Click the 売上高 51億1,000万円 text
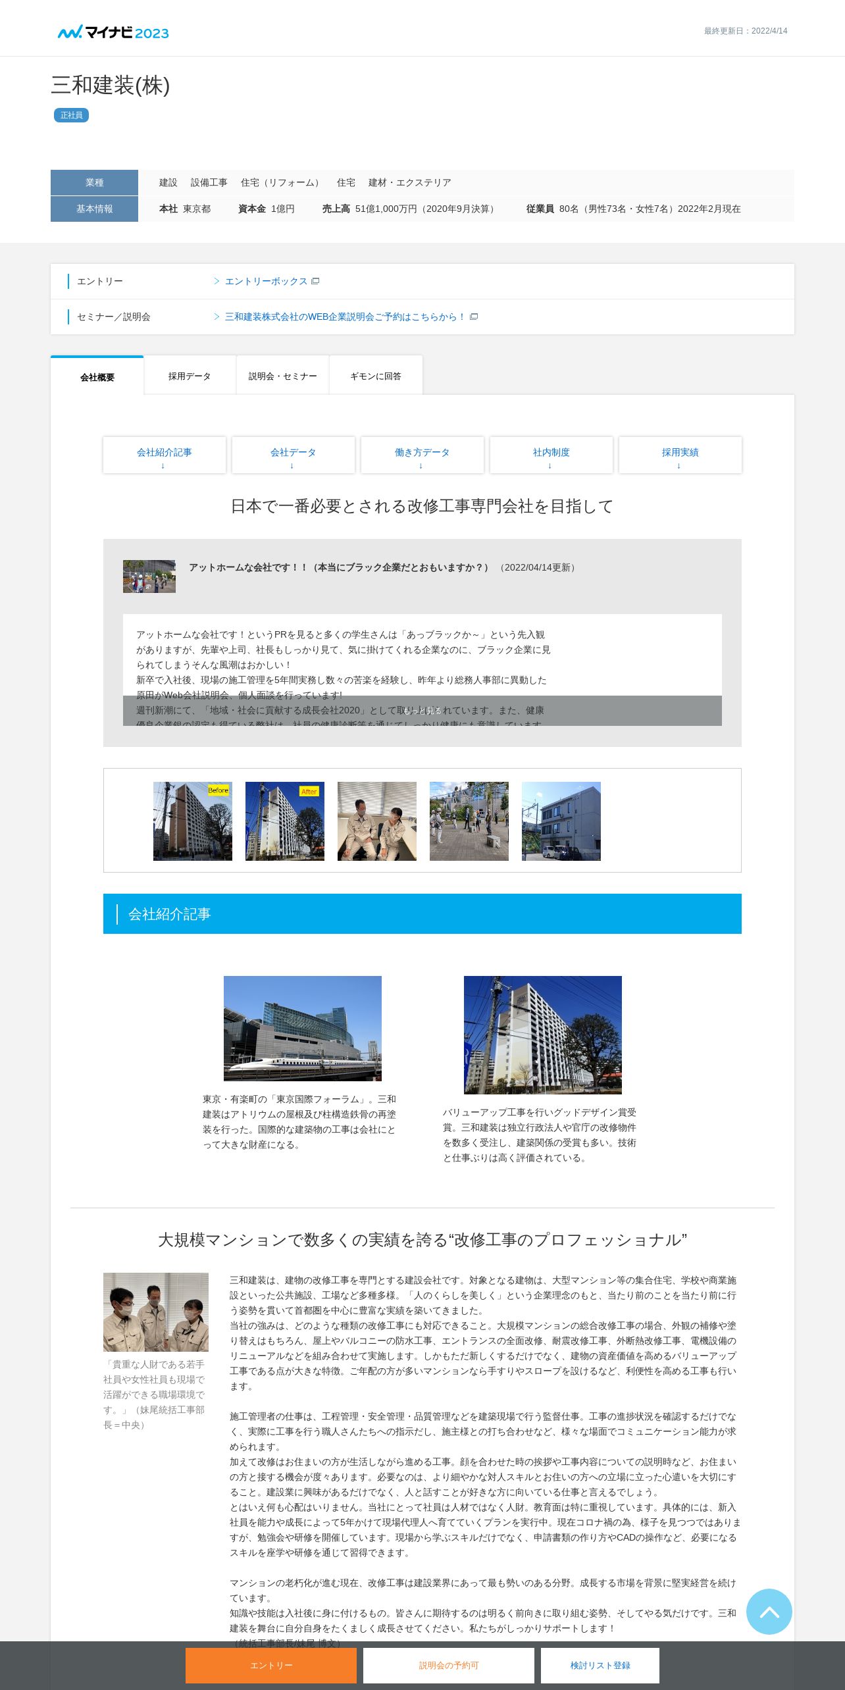845x1690 pixels. 410,209
